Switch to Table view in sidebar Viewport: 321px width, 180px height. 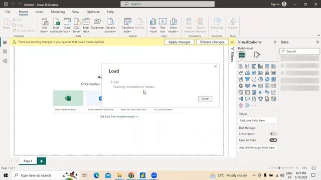click(5, 51)
